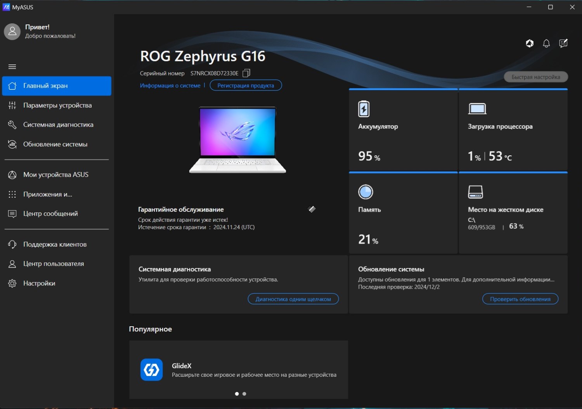Click Проверить обновления button
The height and width of the screenshot is (409, 582).
[x=520, y=299]
